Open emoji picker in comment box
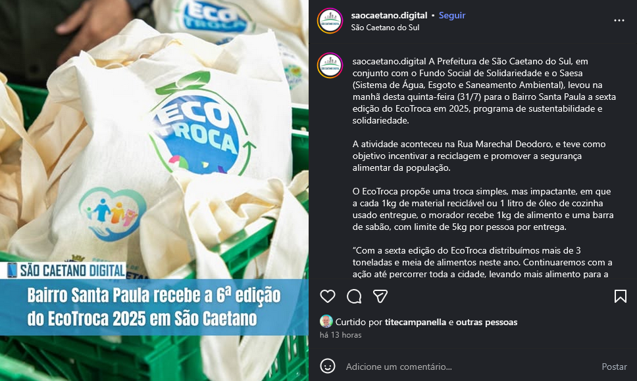637x381 pixels. [328, 366]
